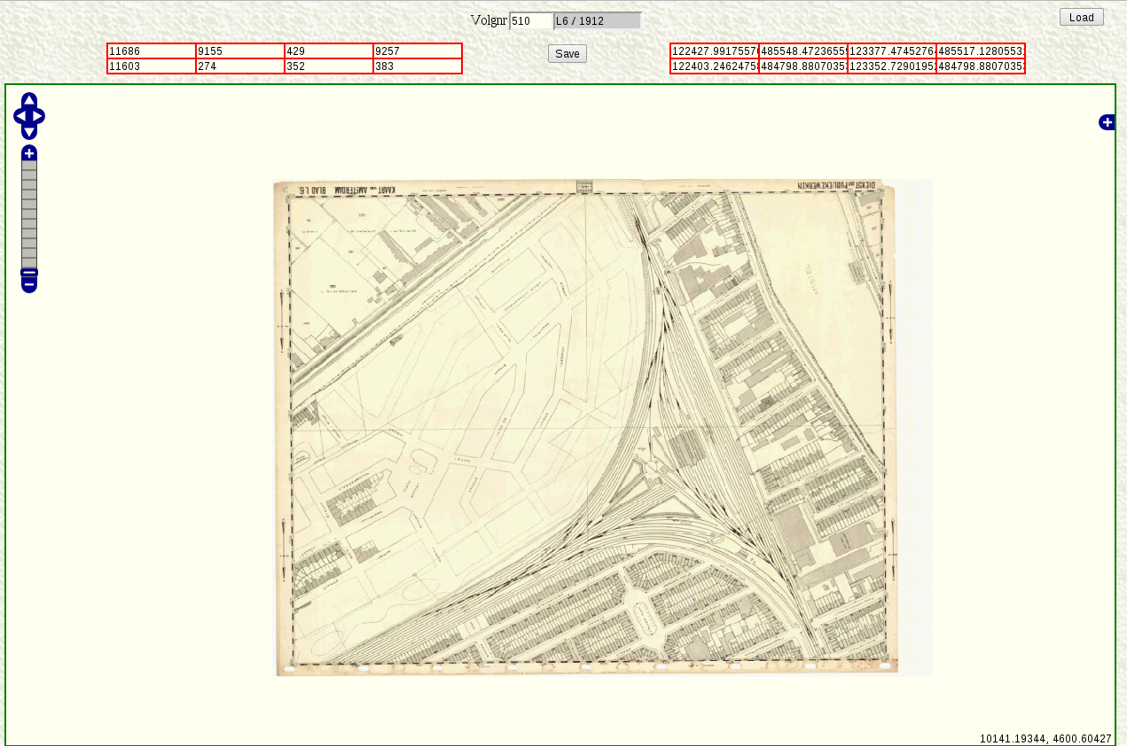Image resolution: width=1127 pixels, height=746 pixels.
Task: Click the Volgnr label
Action: (489, 20)
